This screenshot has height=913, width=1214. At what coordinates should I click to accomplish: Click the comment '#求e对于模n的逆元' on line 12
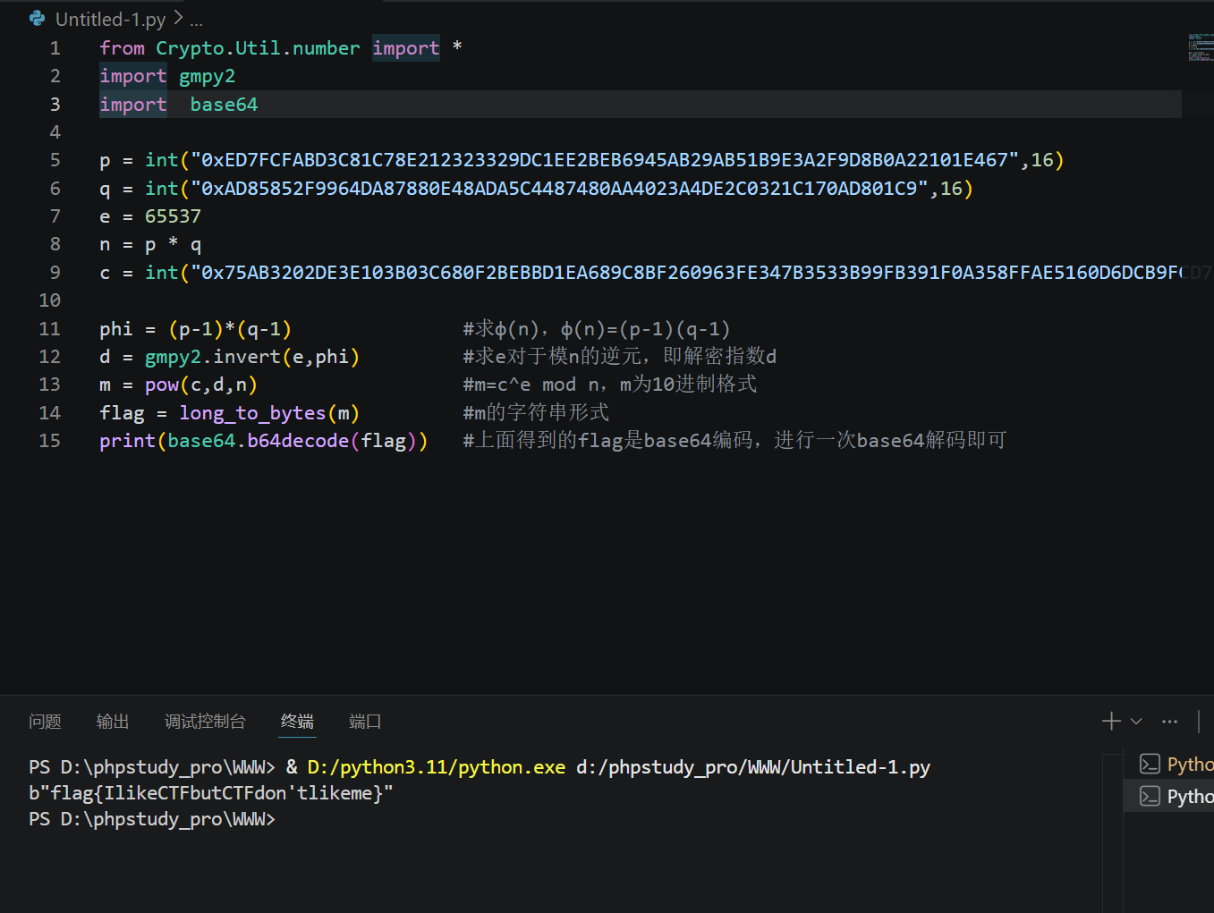tap(549, 357)
